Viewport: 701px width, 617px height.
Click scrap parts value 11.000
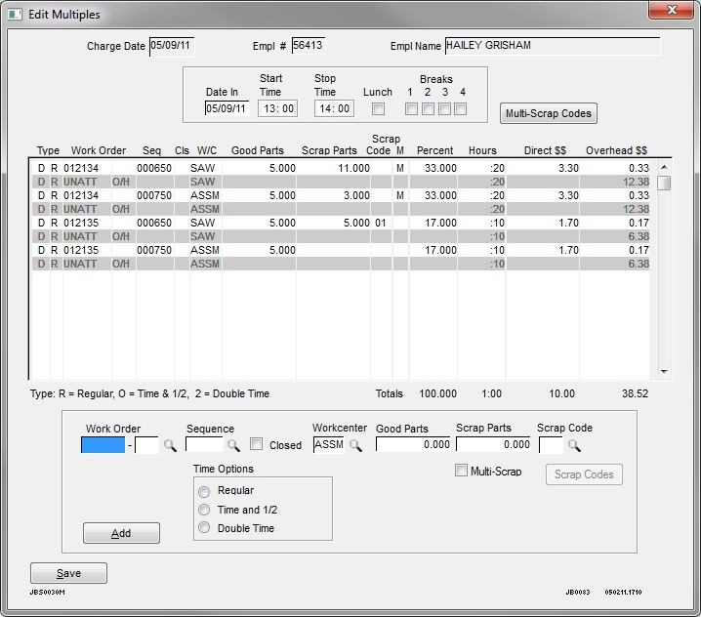click(353, 168)
